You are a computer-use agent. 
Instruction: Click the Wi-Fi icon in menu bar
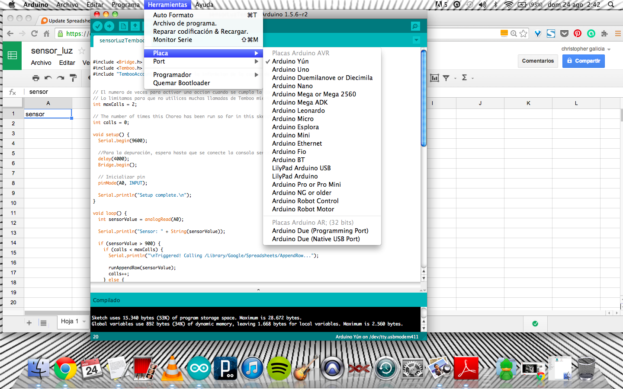[509, 5]
